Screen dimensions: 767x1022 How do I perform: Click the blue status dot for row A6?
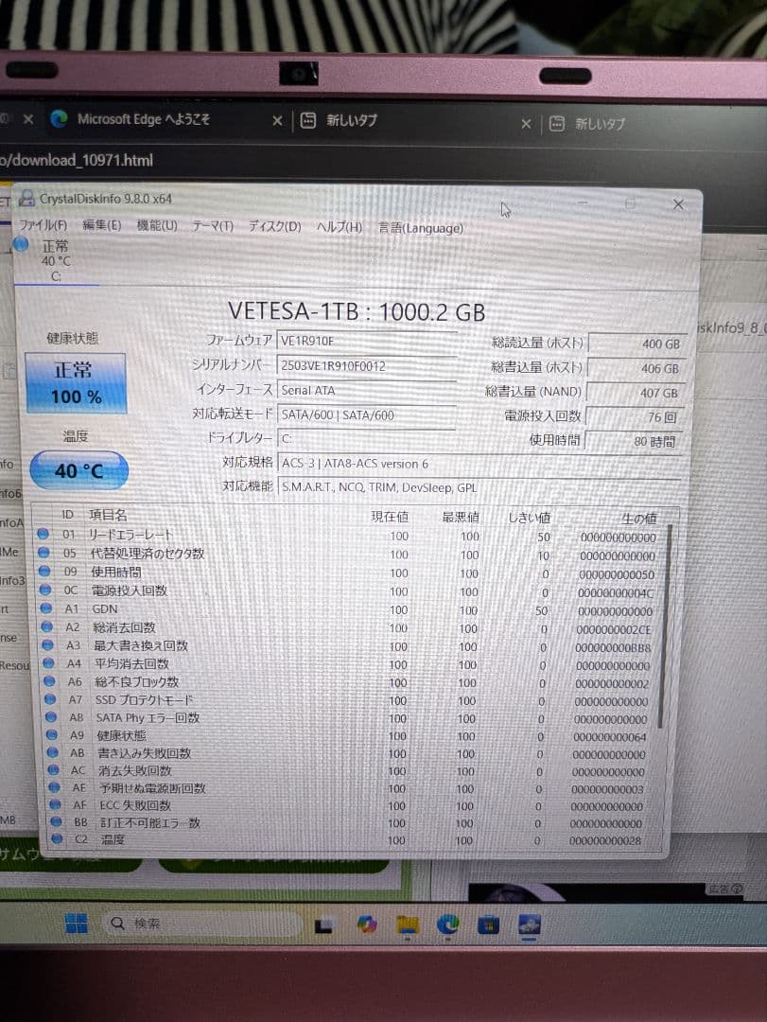pos(49,681)
